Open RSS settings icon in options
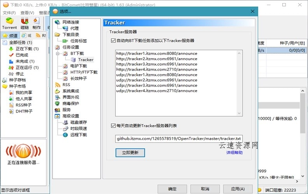 (x=57, y=85)
